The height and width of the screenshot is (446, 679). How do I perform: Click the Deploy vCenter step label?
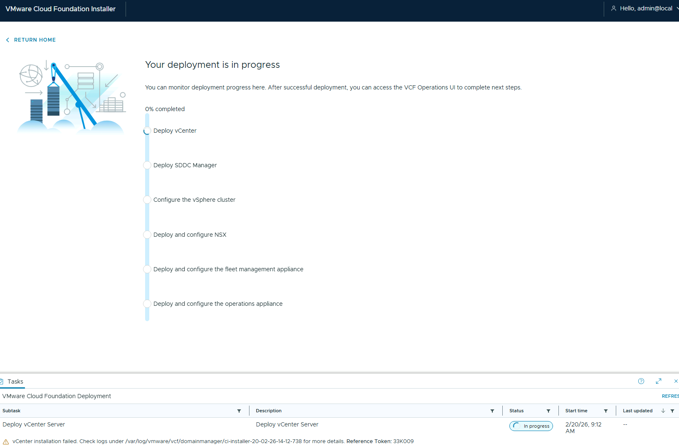click(175, 131)
